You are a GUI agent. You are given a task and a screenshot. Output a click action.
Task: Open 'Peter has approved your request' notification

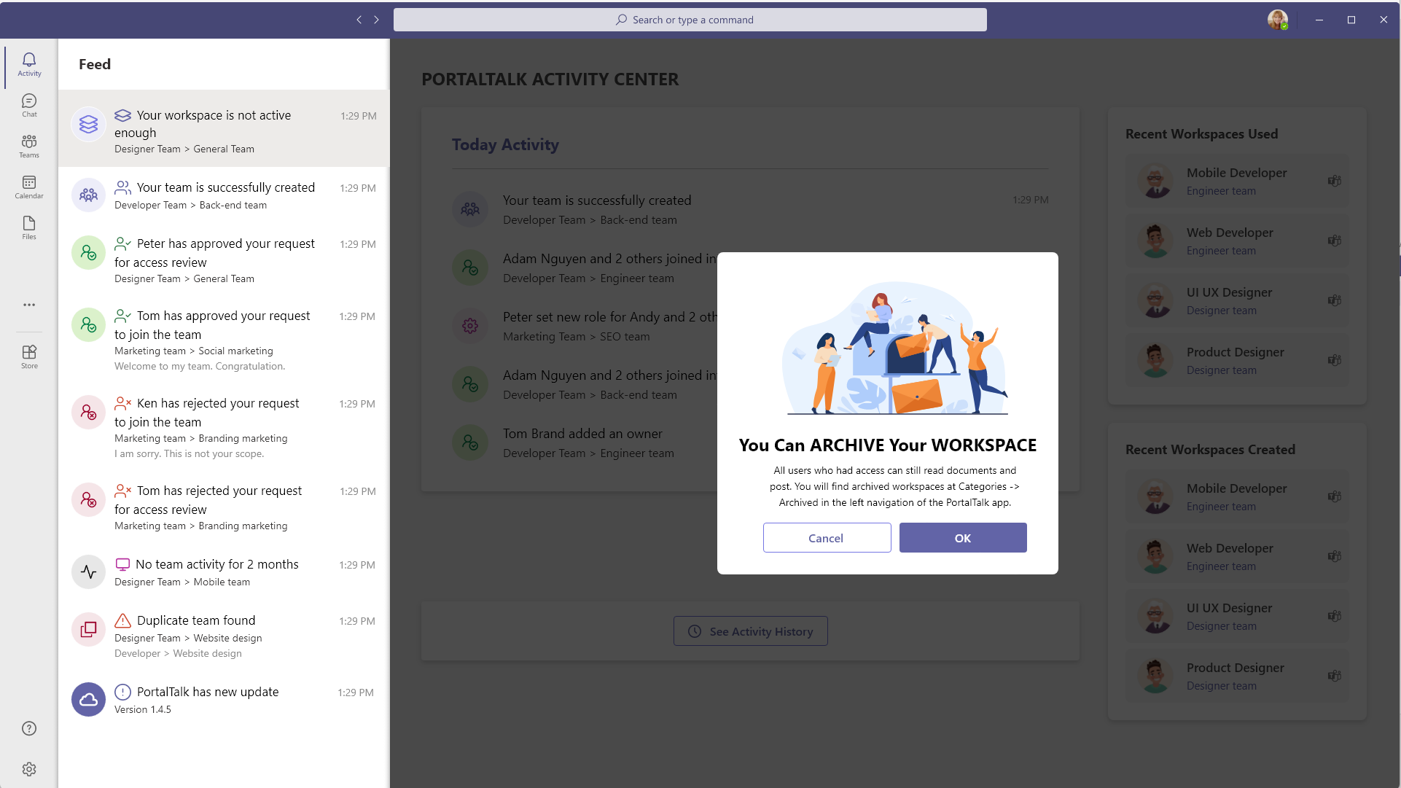[223, 260]
